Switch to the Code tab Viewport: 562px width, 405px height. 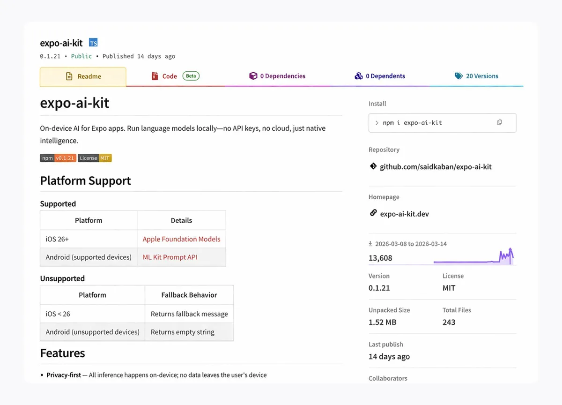tap(176, 76)
